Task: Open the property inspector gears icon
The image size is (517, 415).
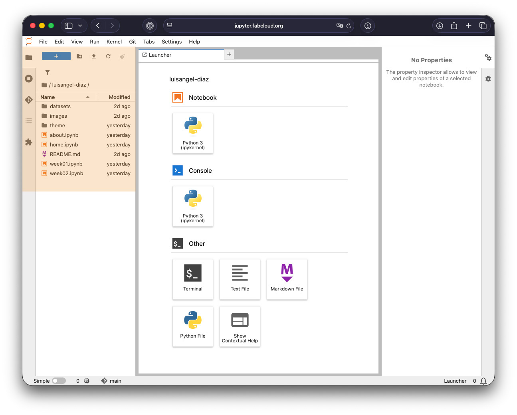Action: point(488,57)
